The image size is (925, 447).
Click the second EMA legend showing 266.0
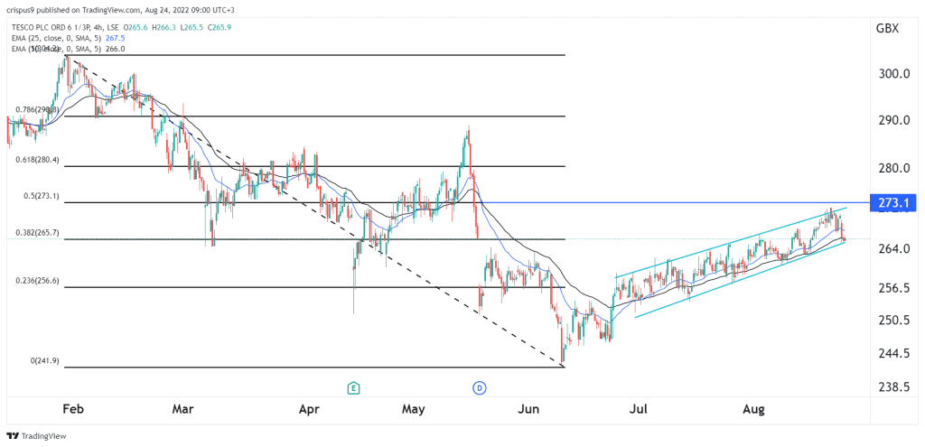(68, 50)
